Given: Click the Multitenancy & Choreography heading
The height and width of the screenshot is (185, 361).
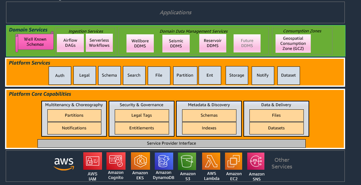Looking at the screenshot, I should (x=74, y=105).
